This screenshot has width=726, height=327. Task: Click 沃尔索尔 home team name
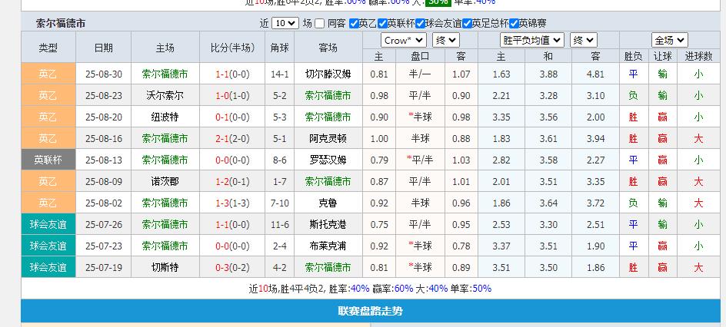coord(165,96)
